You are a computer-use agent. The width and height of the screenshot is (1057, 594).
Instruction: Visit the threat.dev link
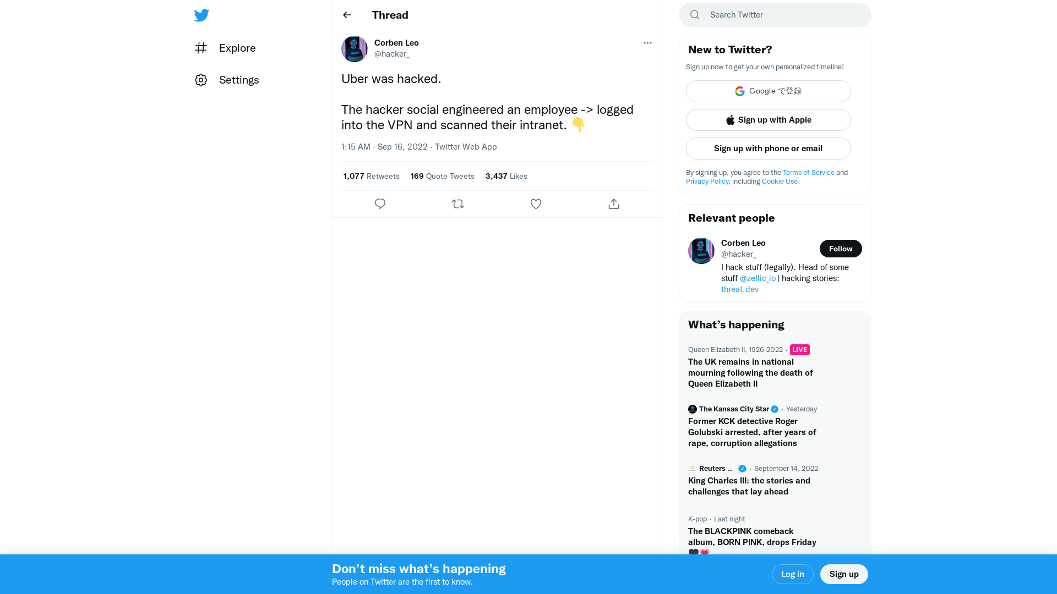click(x=739, y=289)
